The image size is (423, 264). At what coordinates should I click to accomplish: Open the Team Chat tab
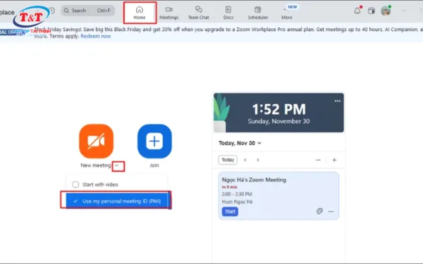199,13
